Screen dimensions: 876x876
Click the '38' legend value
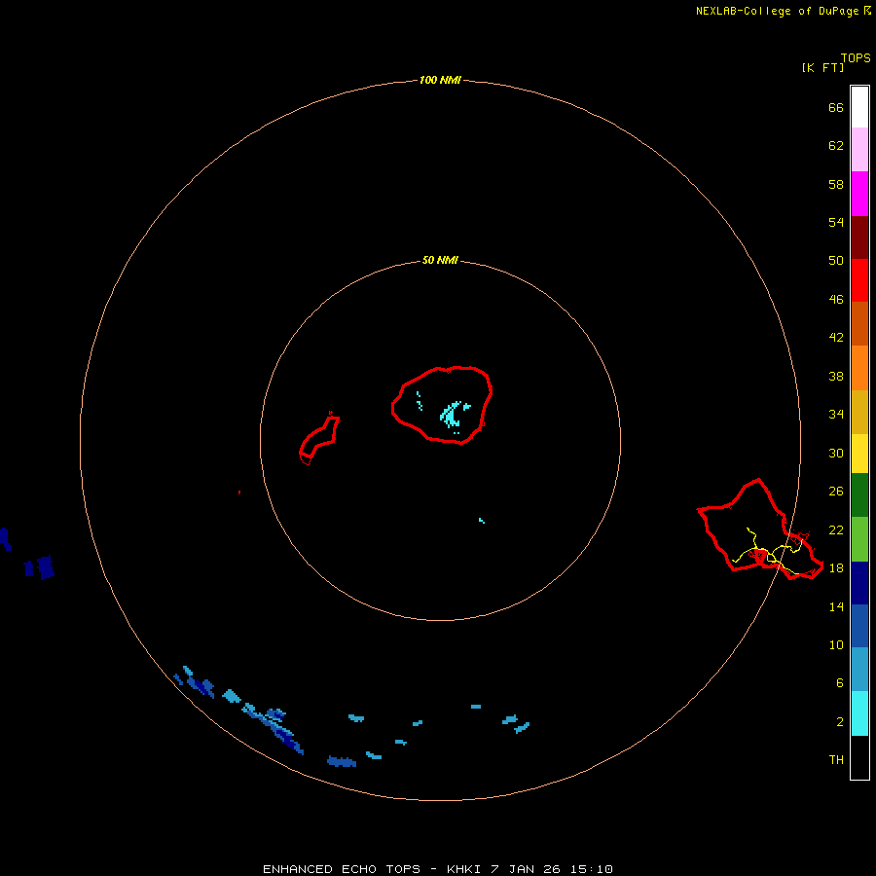tap(836, 376)
